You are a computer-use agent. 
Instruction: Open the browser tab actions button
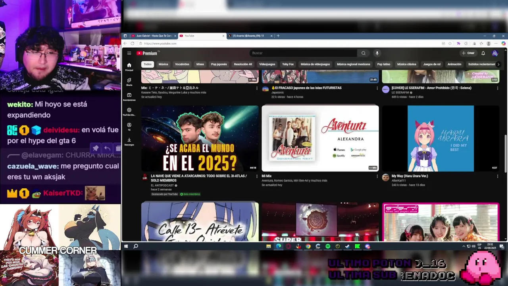(125, 36)
